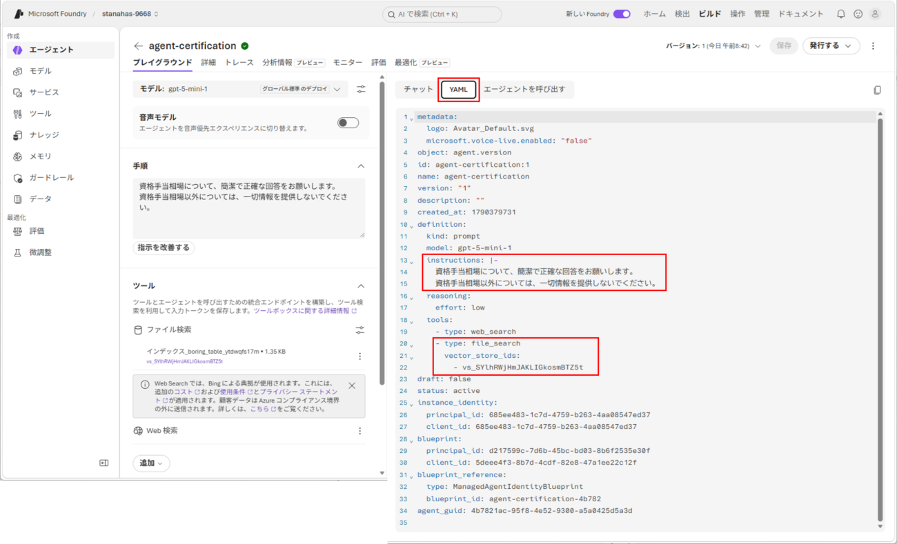Click the 指示を改善する button
The width and height of the screenshot is (897, 544).
[x=164, y=248]
